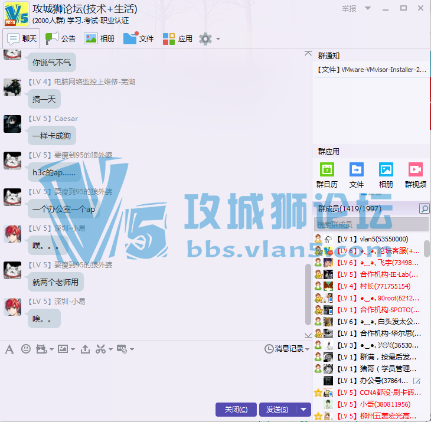
Task: Open 群日历 group calendar app
Action: [327, 175]
